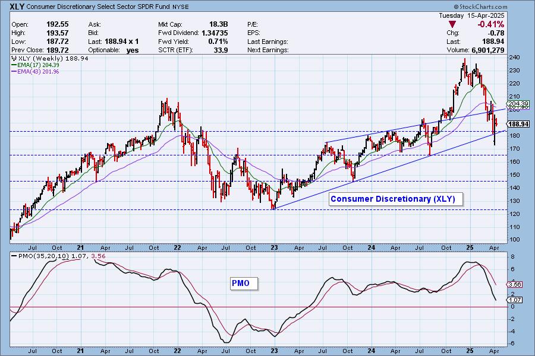Click the Volume value 6,901,279

pyautogui.click(x=488, y=50)
